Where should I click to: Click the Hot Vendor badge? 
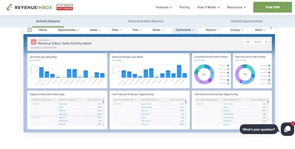[x=65, y=7]
